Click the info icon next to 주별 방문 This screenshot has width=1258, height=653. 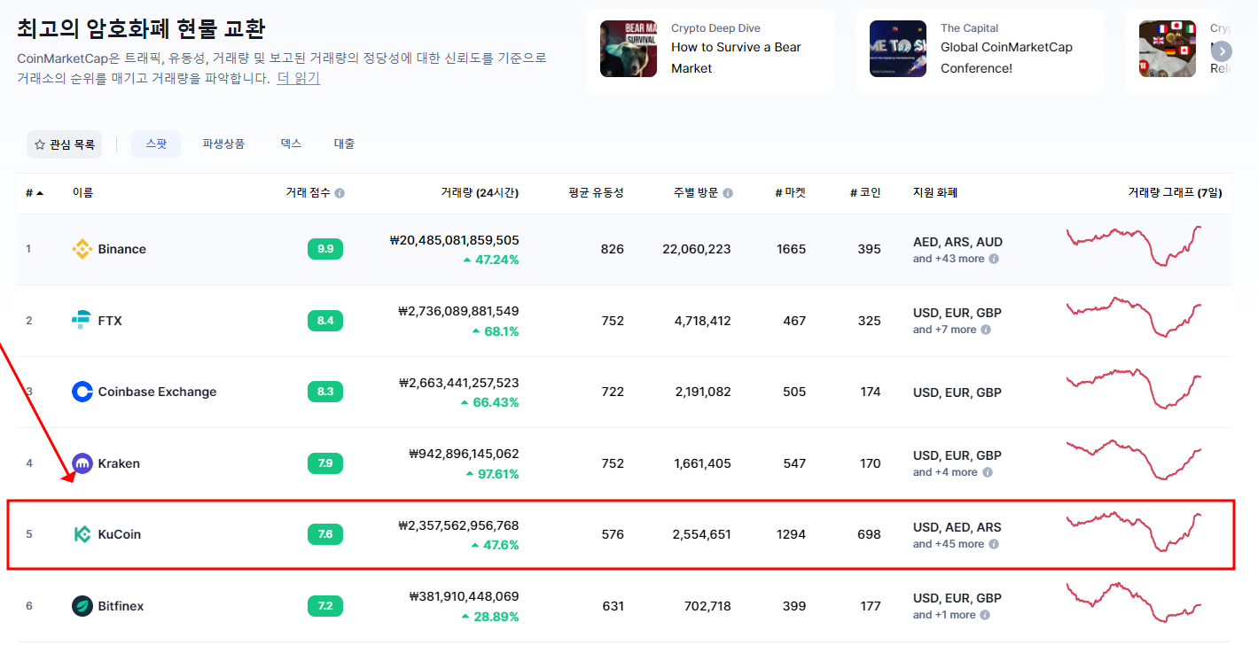(728, 192)
